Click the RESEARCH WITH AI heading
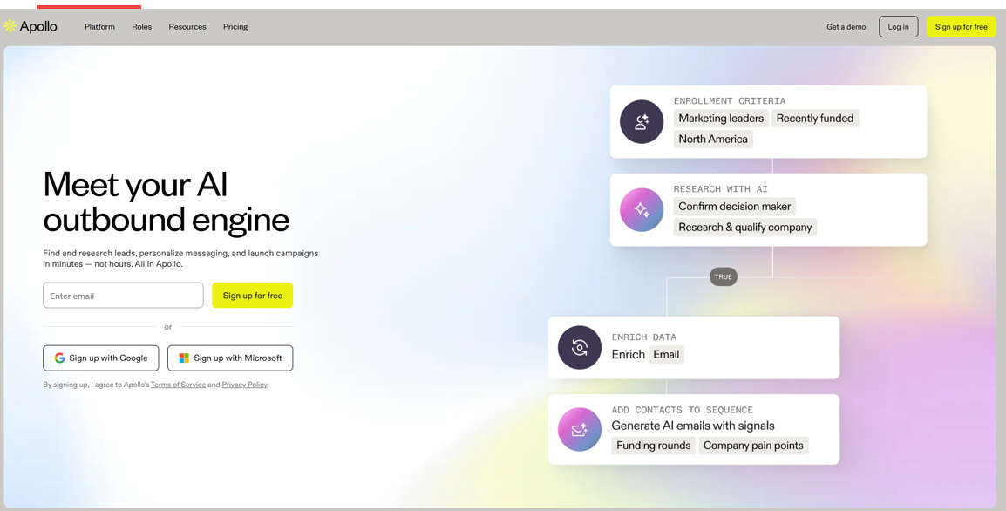 (x=720, y=188)
